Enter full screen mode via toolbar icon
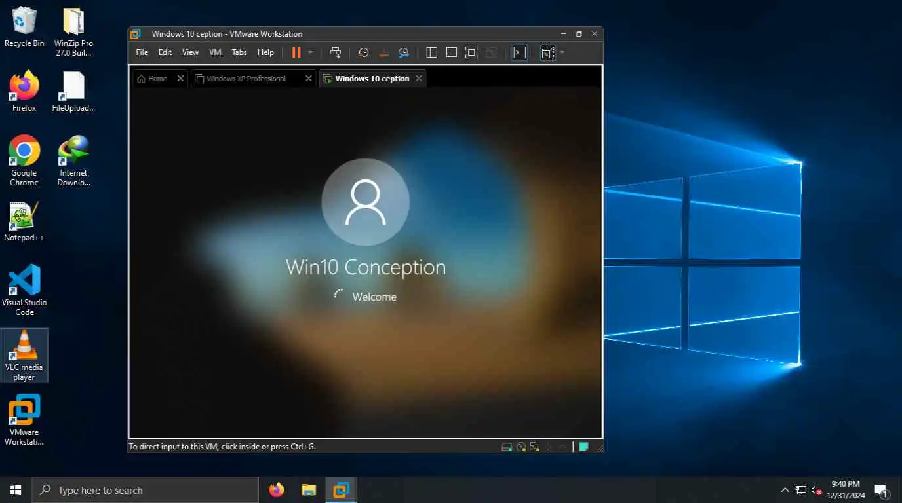 pyautogui.click(x=471, y=52)
